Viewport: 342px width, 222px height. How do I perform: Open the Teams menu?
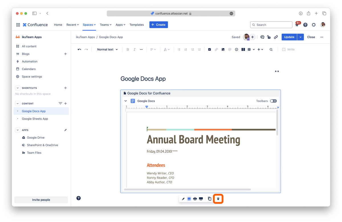point(105,25)
